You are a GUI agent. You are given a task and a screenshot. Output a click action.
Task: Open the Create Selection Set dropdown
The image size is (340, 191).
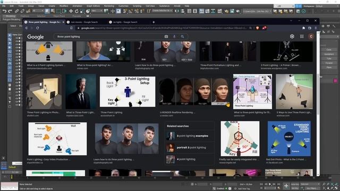[162, 11]
